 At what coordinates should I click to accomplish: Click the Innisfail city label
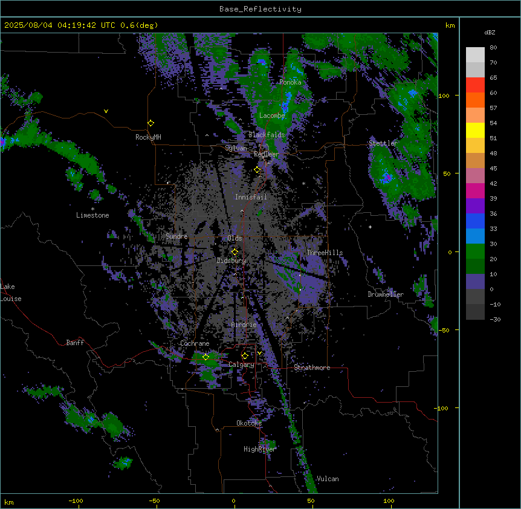click(251, 197)
